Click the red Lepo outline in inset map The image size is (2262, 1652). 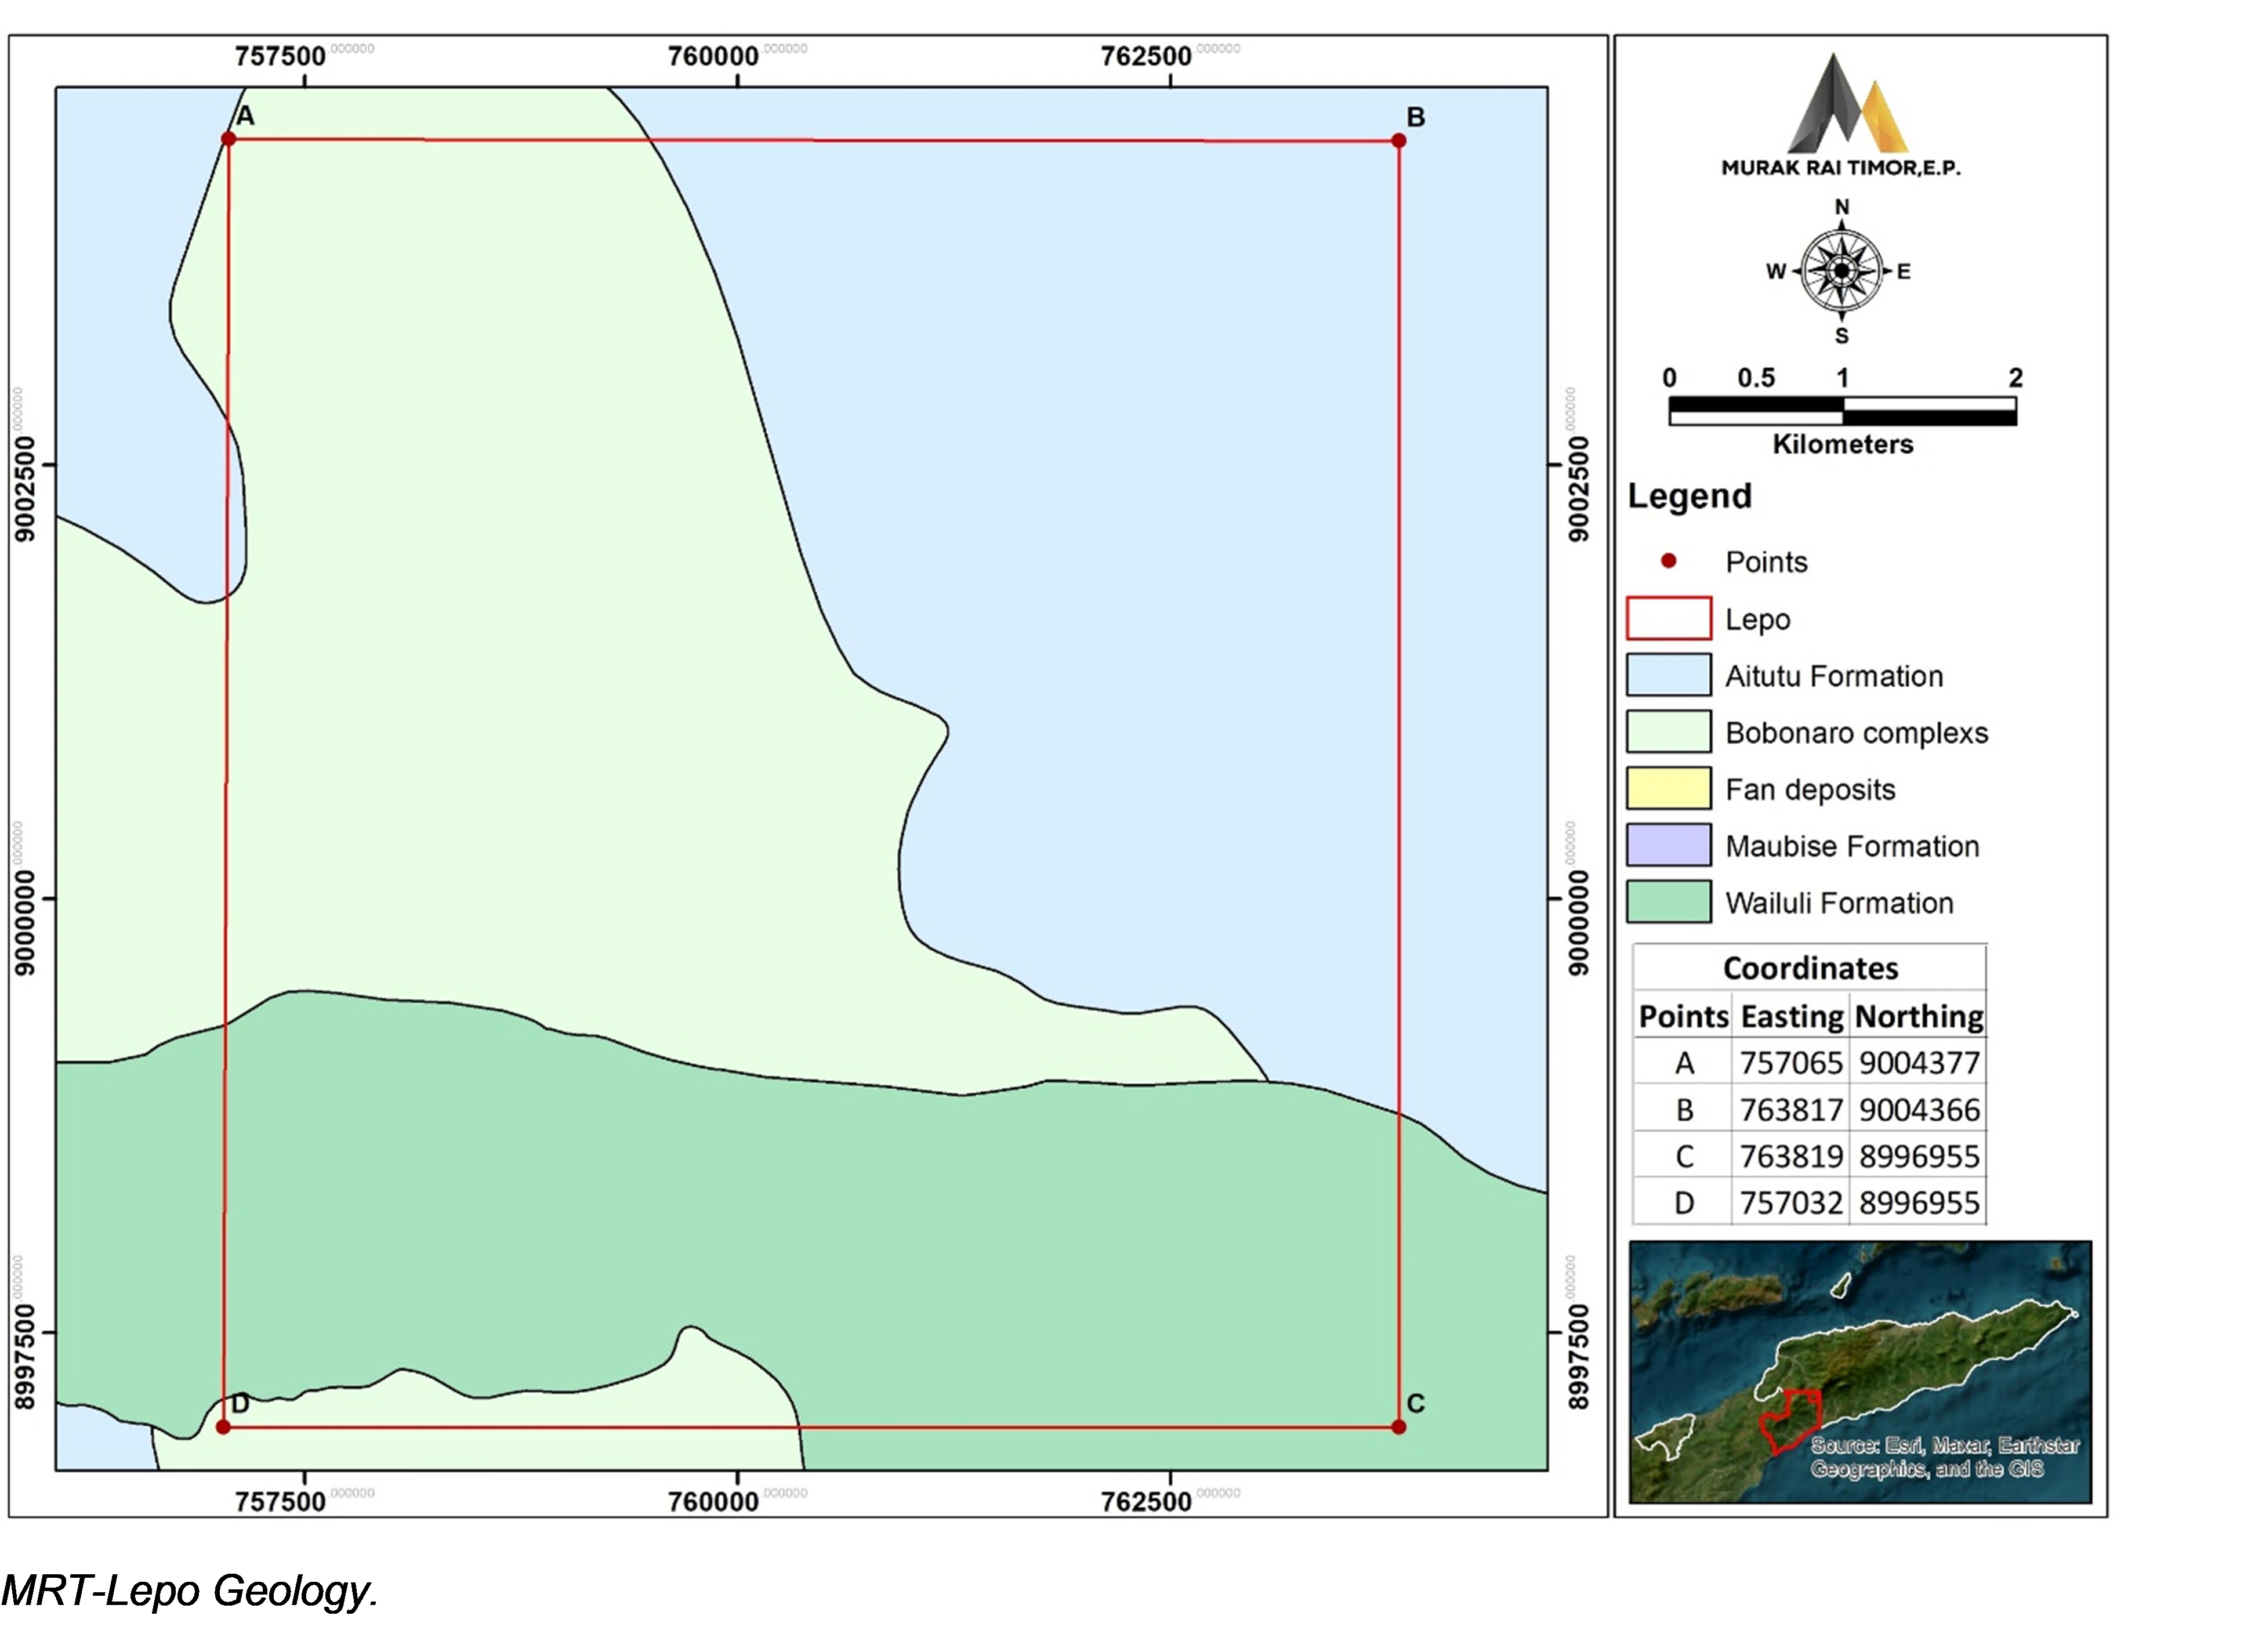tap(1790, 1421)
